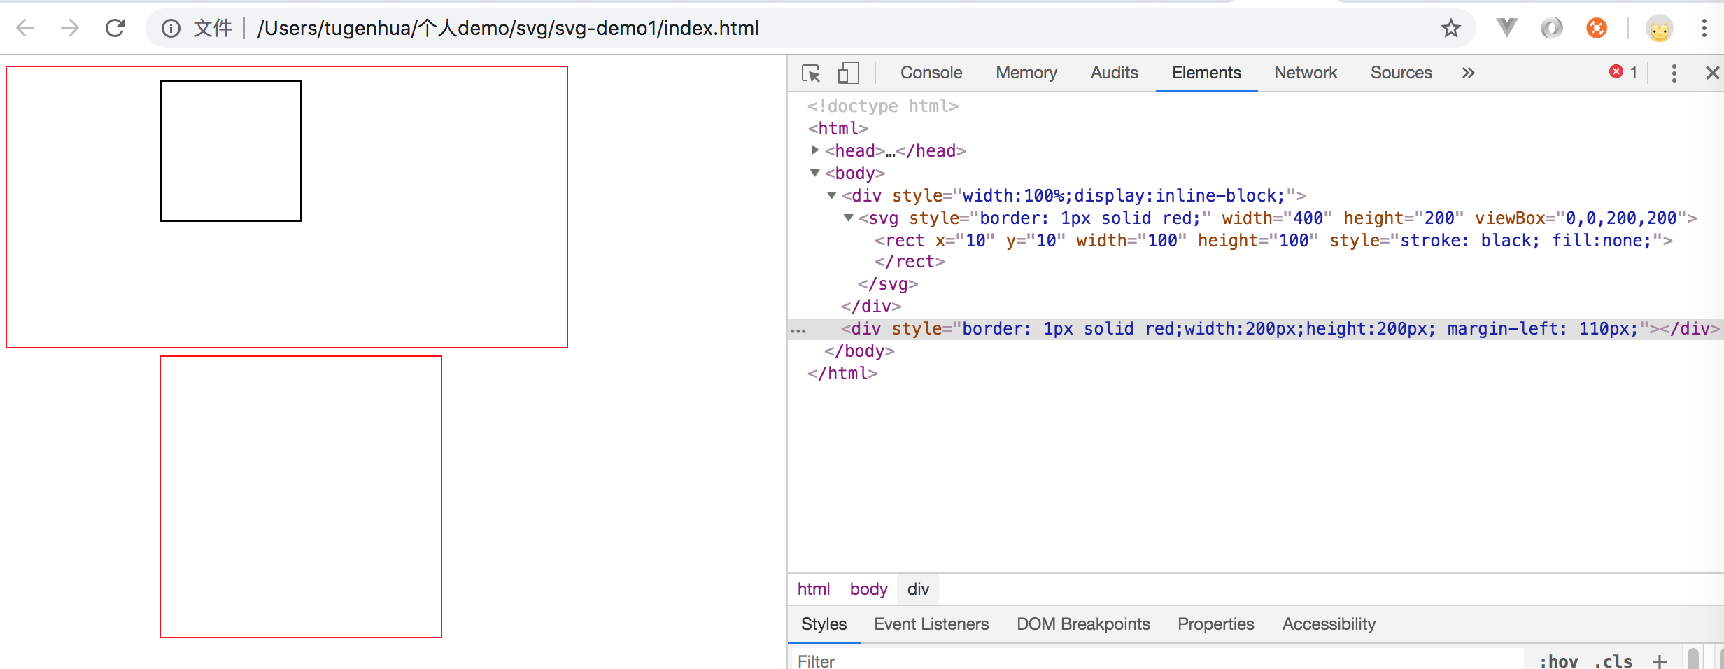Open the user profile avatar

point(1659,29)
